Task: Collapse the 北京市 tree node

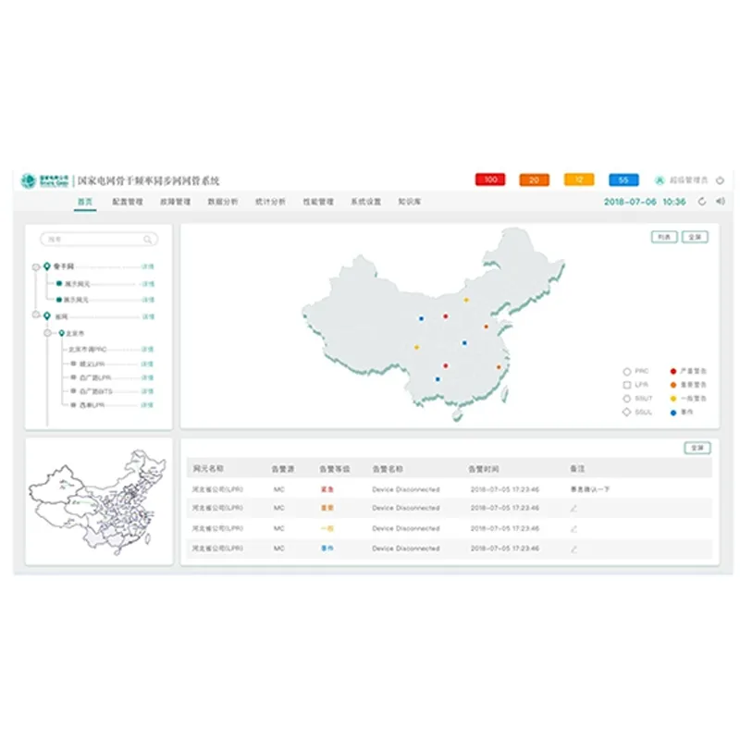Action: click(49, 333)
